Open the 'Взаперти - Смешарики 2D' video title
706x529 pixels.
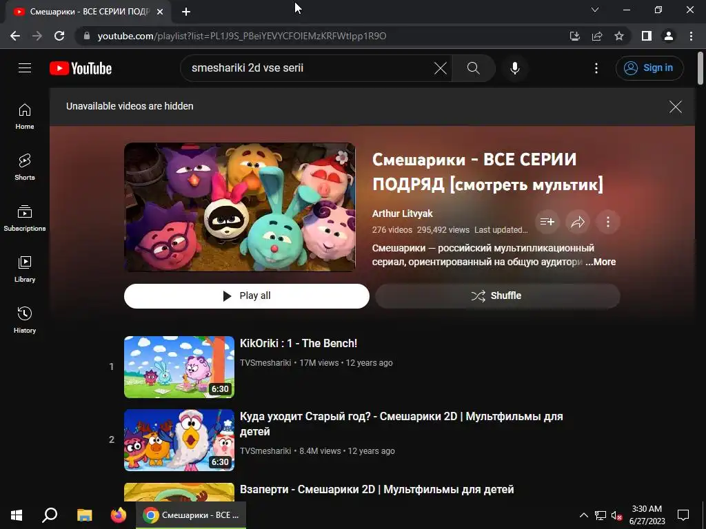pos(377,490)
